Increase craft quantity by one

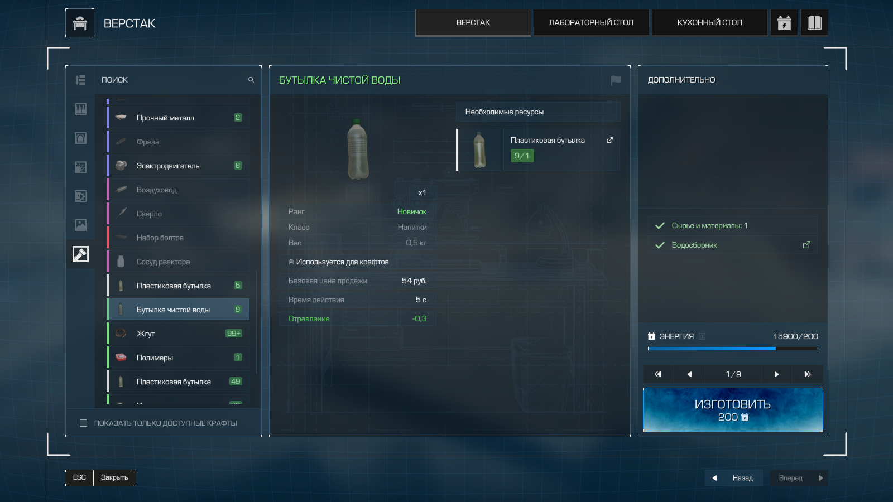pos(776,374)
